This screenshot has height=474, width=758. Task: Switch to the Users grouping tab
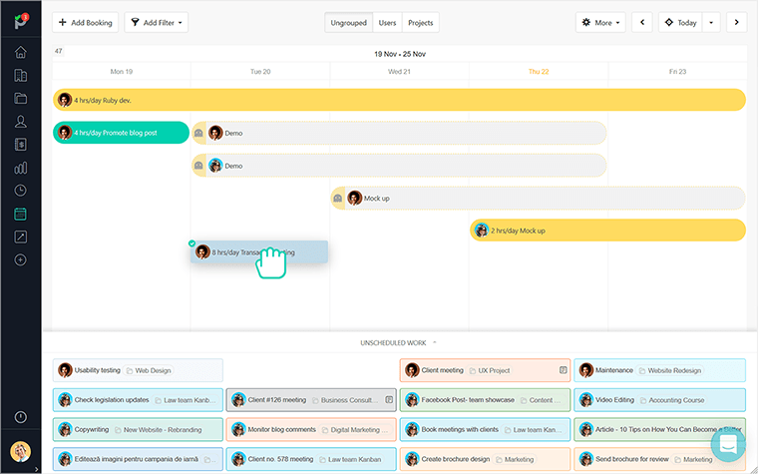coord(387,22)
